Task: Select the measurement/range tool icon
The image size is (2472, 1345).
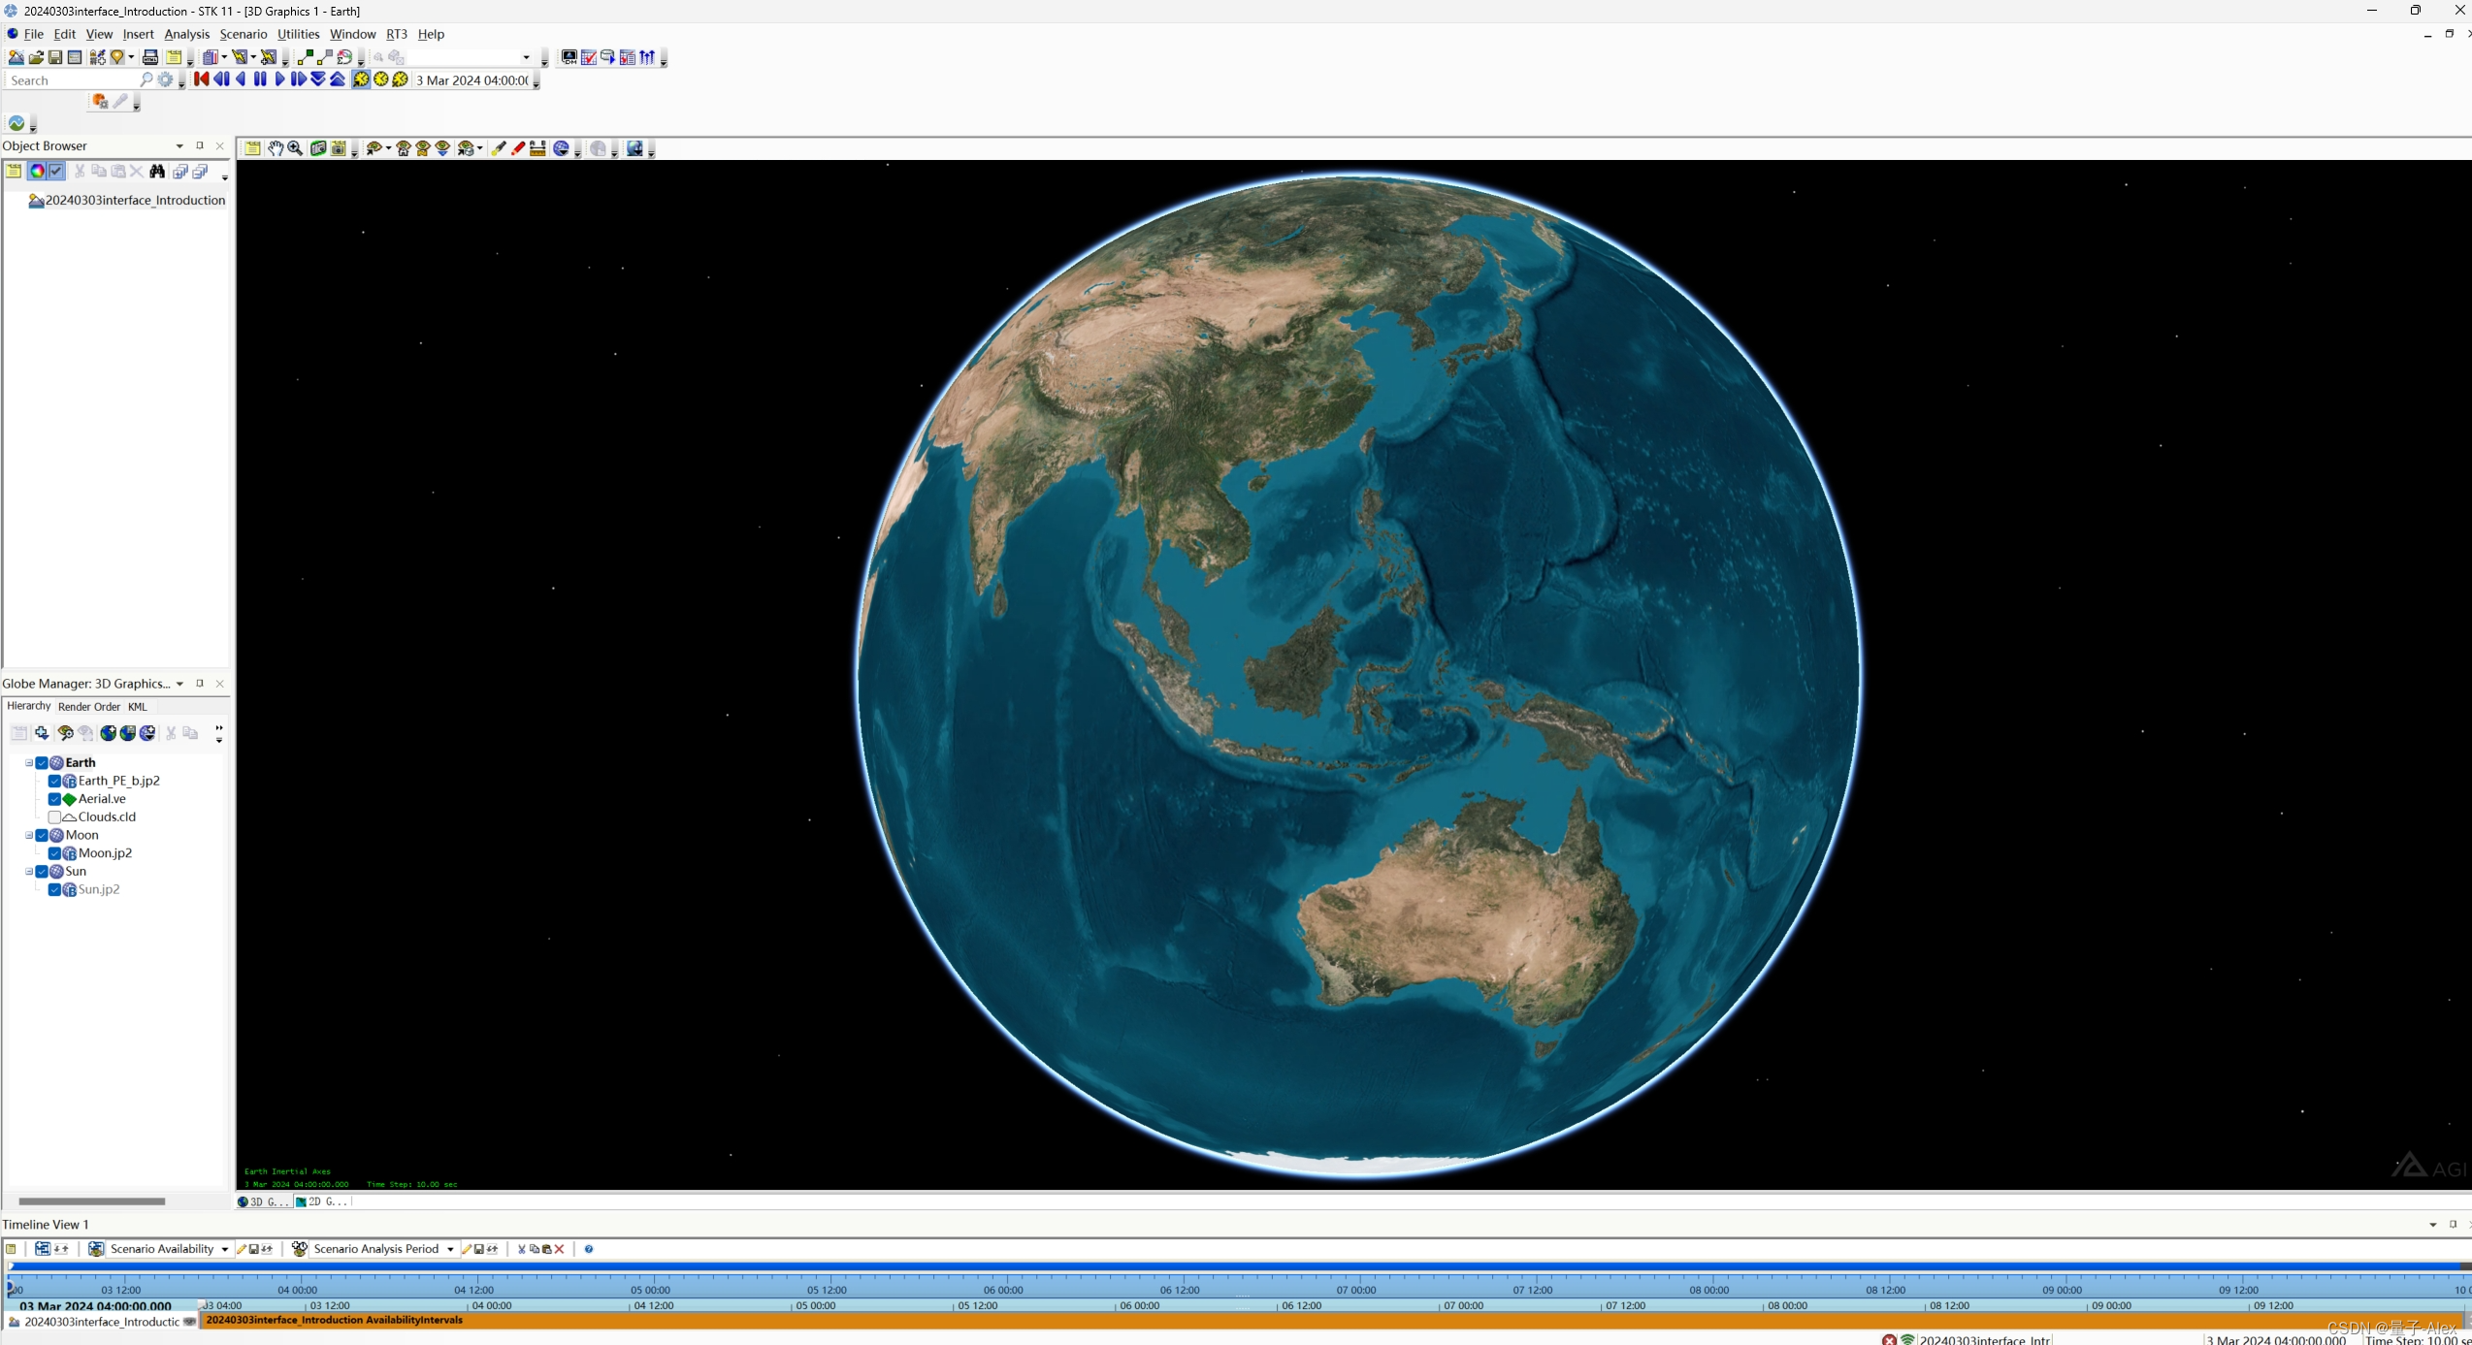Action: pyautogui.click(x=538, y=149)
